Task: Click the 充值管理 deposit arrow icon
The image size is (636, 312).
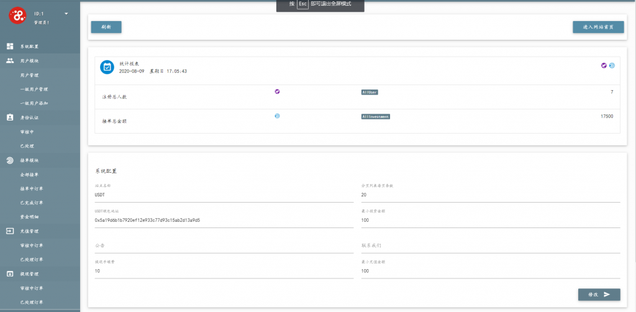Action: [10, 231]
